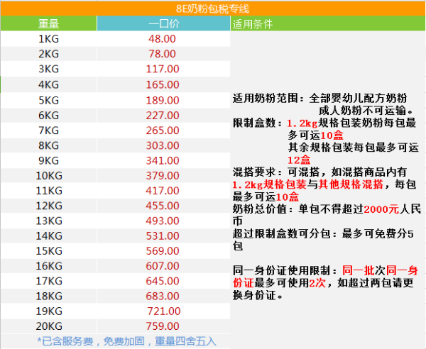Click the 适用条件 column header
Image resolution: width=426 pixels, height=349 pixels.
[x=328, y=23]
